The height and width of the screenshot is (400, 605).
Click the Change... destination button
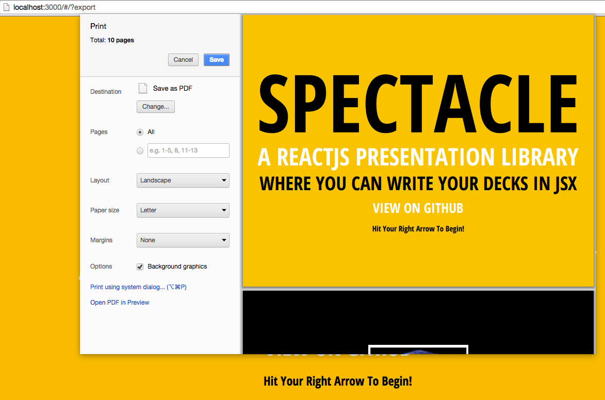[155, 107]
